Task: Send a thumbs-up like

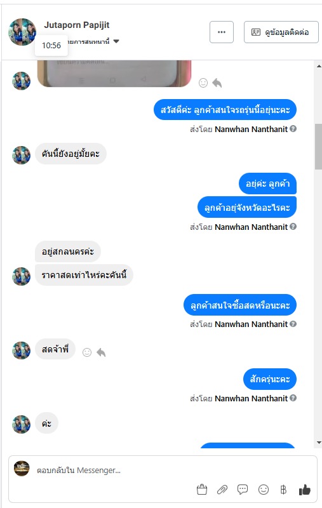Action: [304, 490]
